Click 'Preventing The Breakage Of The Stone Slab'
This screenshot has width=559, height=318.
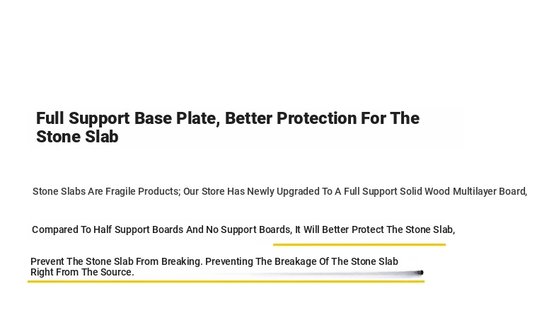click(301, 261)
